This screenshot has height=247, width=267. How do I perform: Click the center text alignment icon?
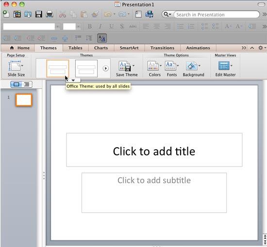[157, 26]
